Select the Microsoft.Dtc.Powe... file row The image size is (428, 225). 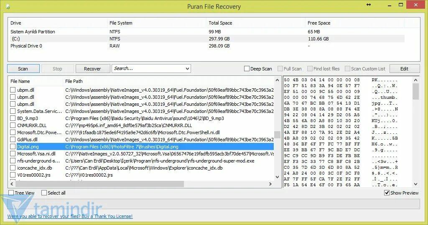click(141, 132)
